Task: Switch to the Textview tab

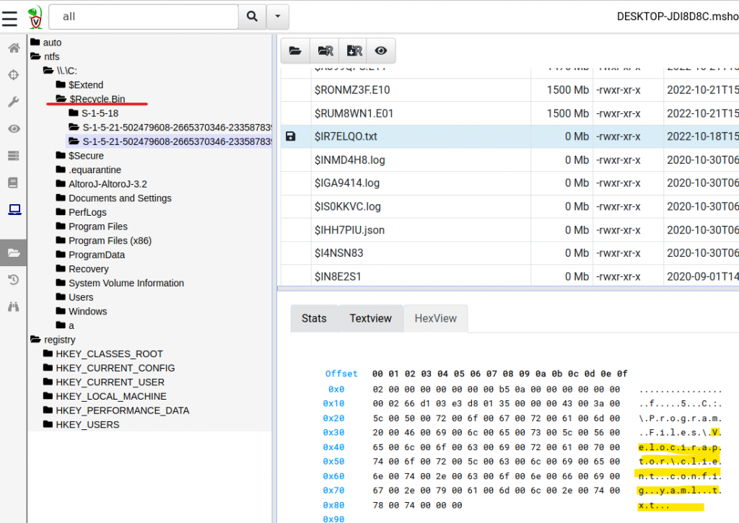Action: click(370, 319)
